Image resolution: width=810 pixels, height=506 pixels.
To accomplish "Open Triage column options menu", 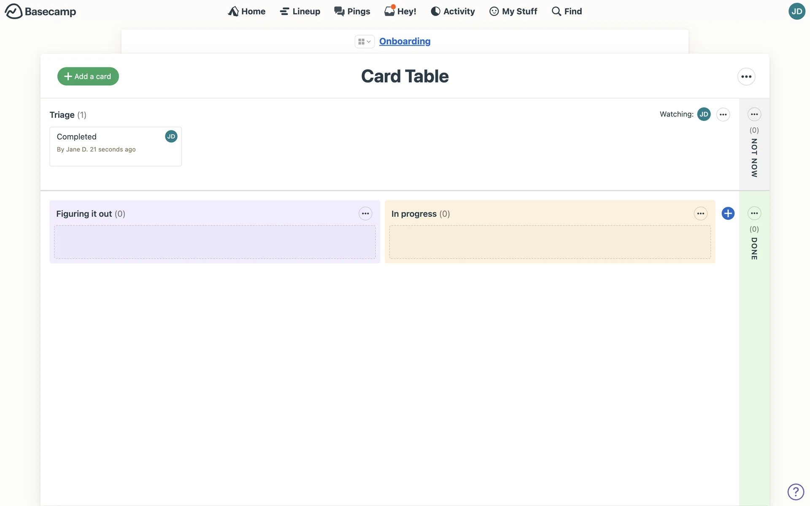I will click(723, 115).
